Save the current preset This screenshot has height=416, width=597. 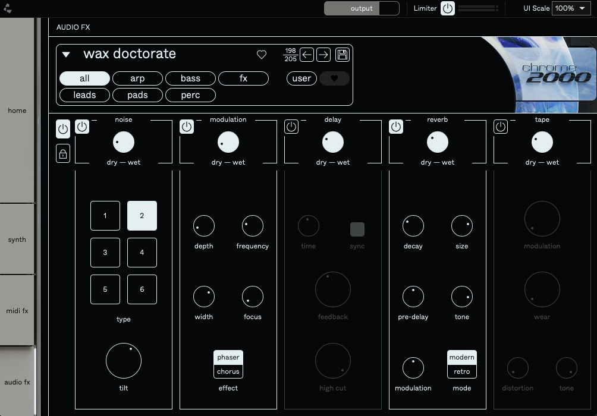click(x=343, y=55)
